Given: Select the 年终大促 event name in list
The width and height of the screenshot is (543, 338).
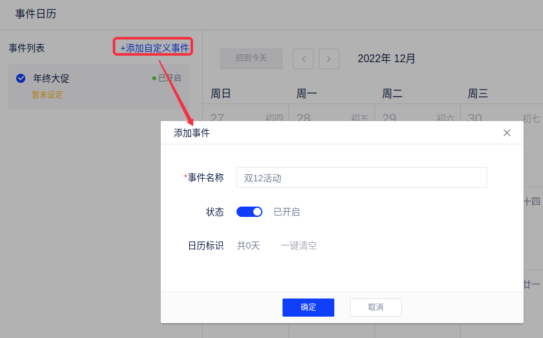Looking at the screenshot, I should pyautogui.click(x=51, y=78).
